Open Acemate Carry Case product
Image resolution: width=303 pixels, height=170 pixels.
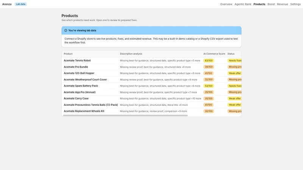[x=76, y=99]
